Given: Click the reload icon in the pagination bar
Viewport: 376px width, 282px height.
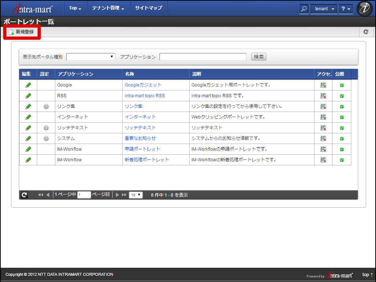Looking at the screenshot, I should point(23,195).
